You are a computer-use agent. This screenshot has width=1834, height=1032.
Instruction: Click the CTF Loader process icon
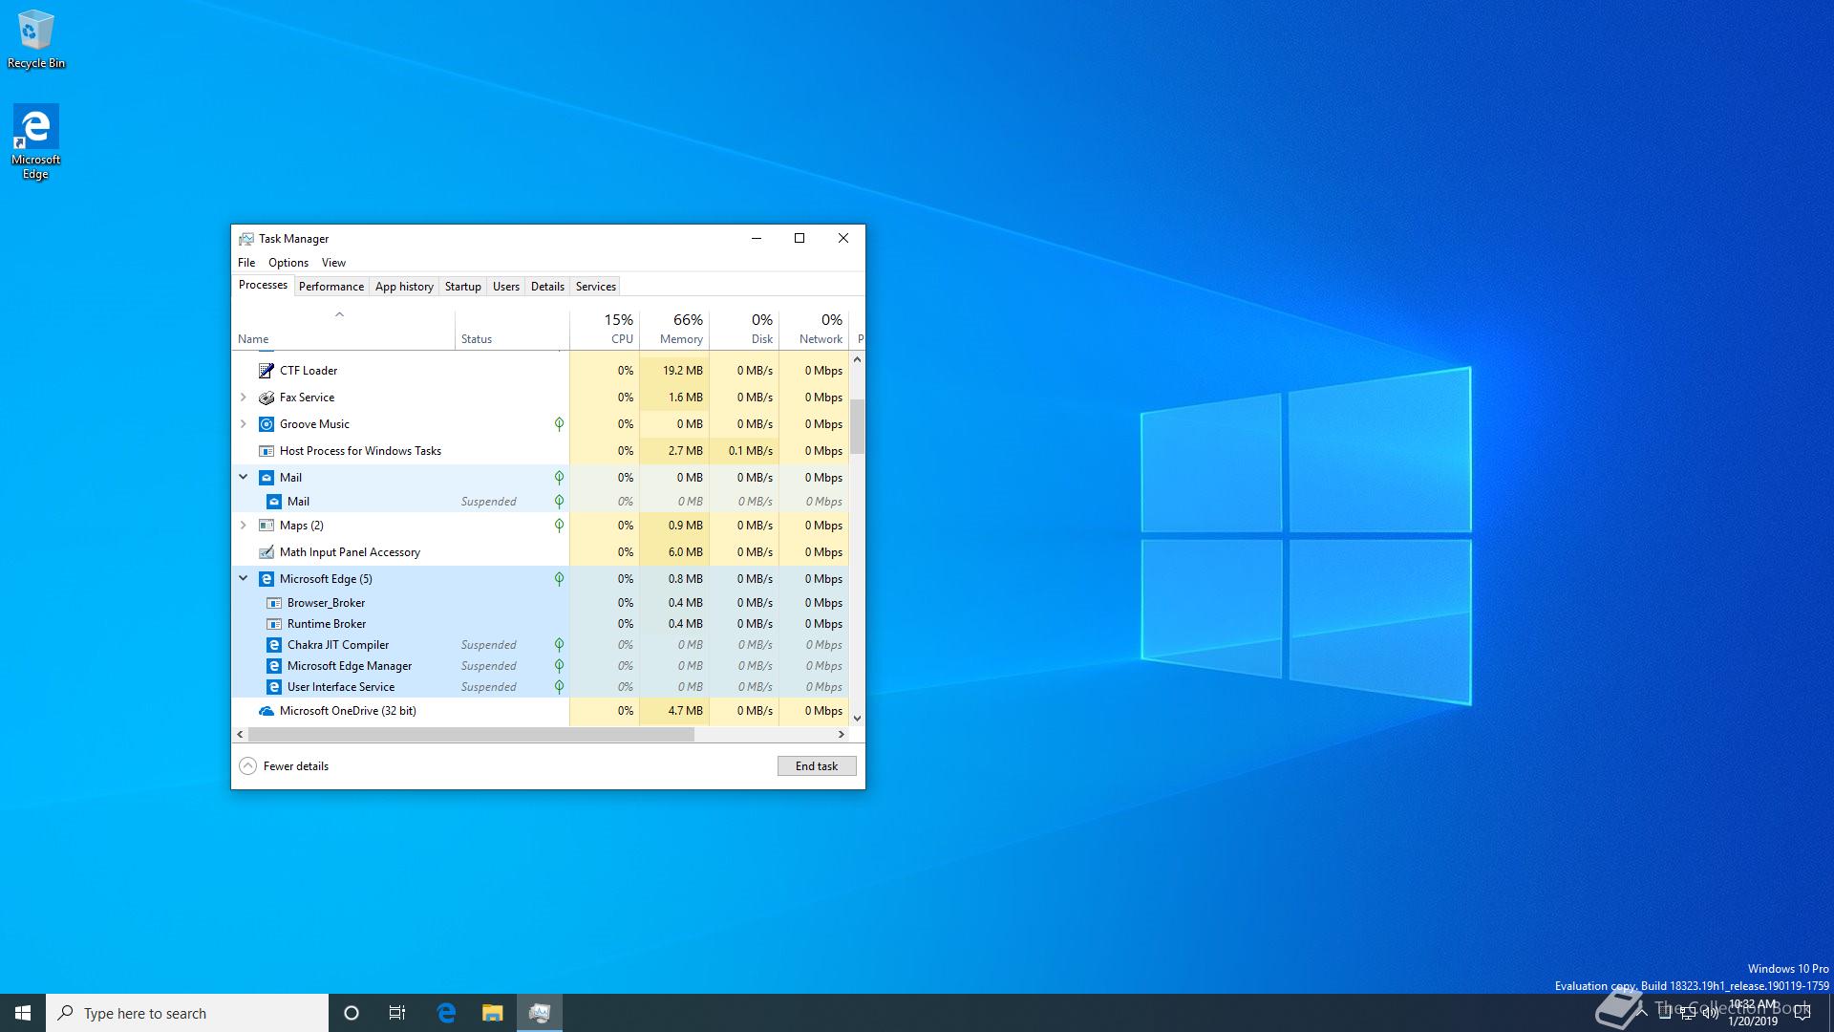tap(267, 371)
